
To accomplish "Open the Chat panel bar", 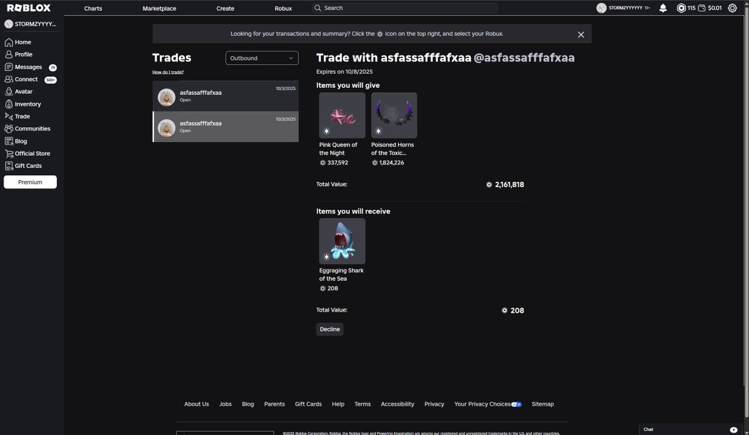I will point(690,429).
